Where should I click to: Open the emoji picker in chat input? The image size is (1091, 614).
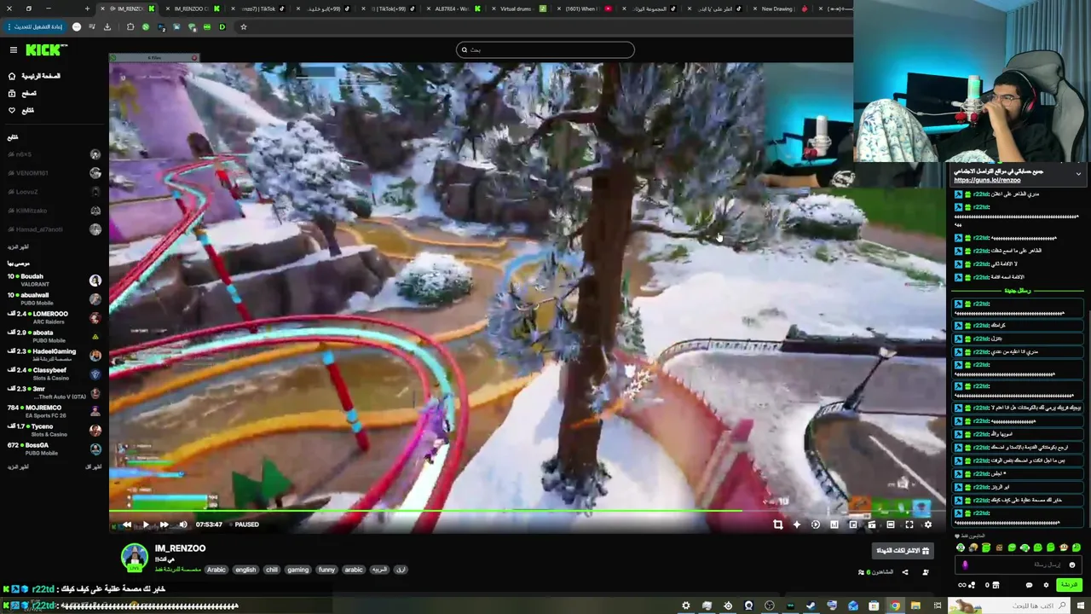(1073, 565)
